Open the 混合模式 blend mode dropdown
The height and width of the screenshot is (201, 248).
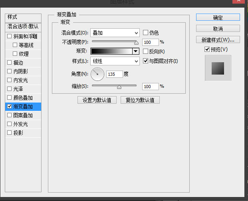(x=115, y=33)
